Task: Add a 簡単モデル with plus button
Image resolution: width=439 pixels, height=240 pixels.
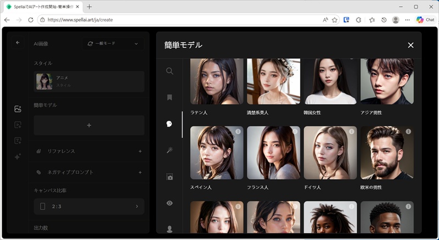Action: pyautogui.click(x=89, y=125)
